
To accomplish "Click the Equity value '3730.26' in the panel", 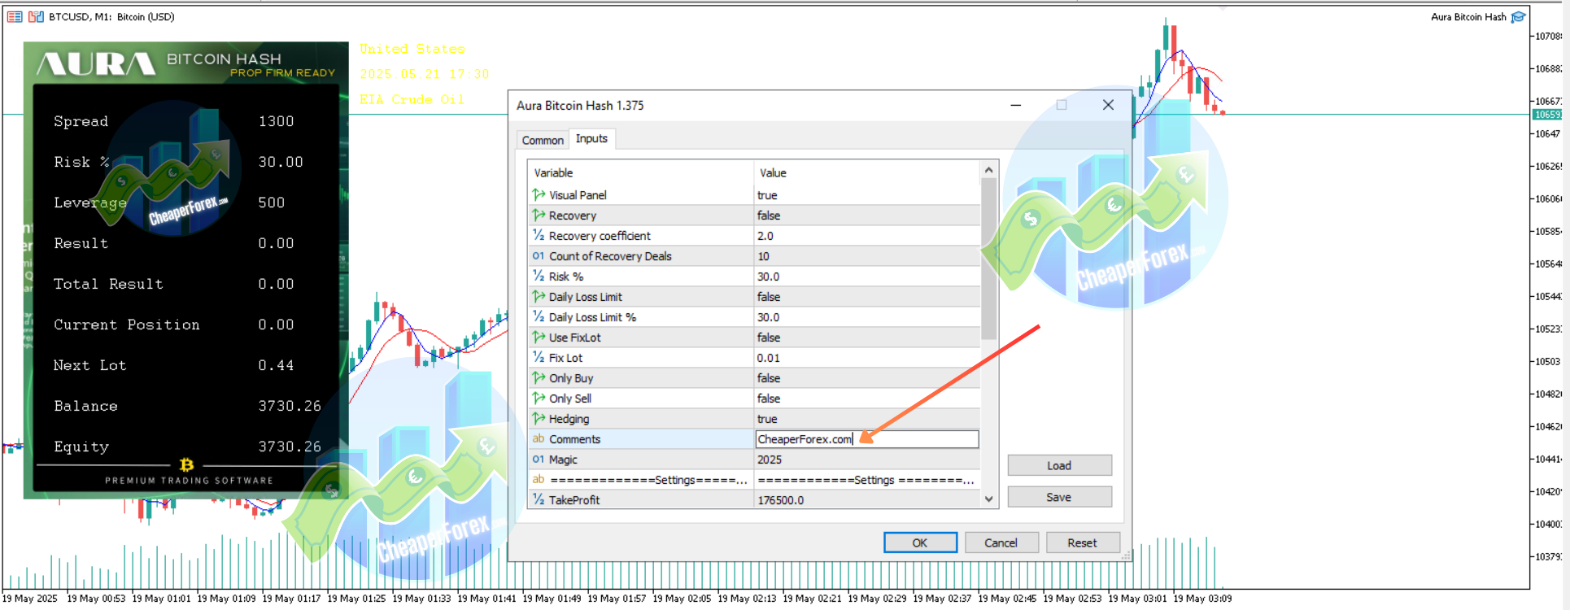I will 290,447.
